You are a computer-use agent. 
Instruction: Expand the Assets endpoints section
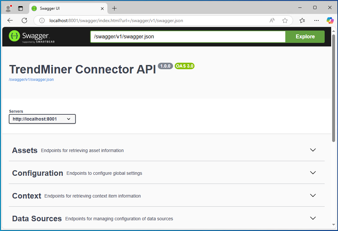point(313,150)
